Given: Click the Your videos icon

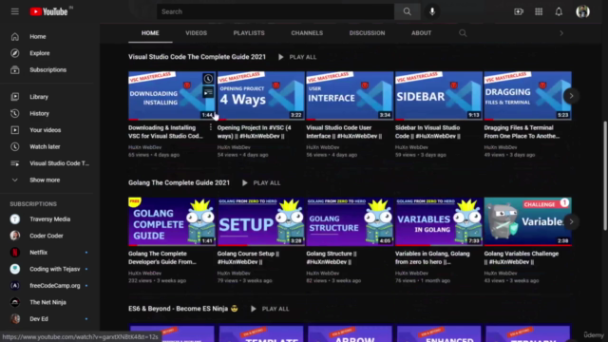Looking at the screenshot, I should coord(15,130).
